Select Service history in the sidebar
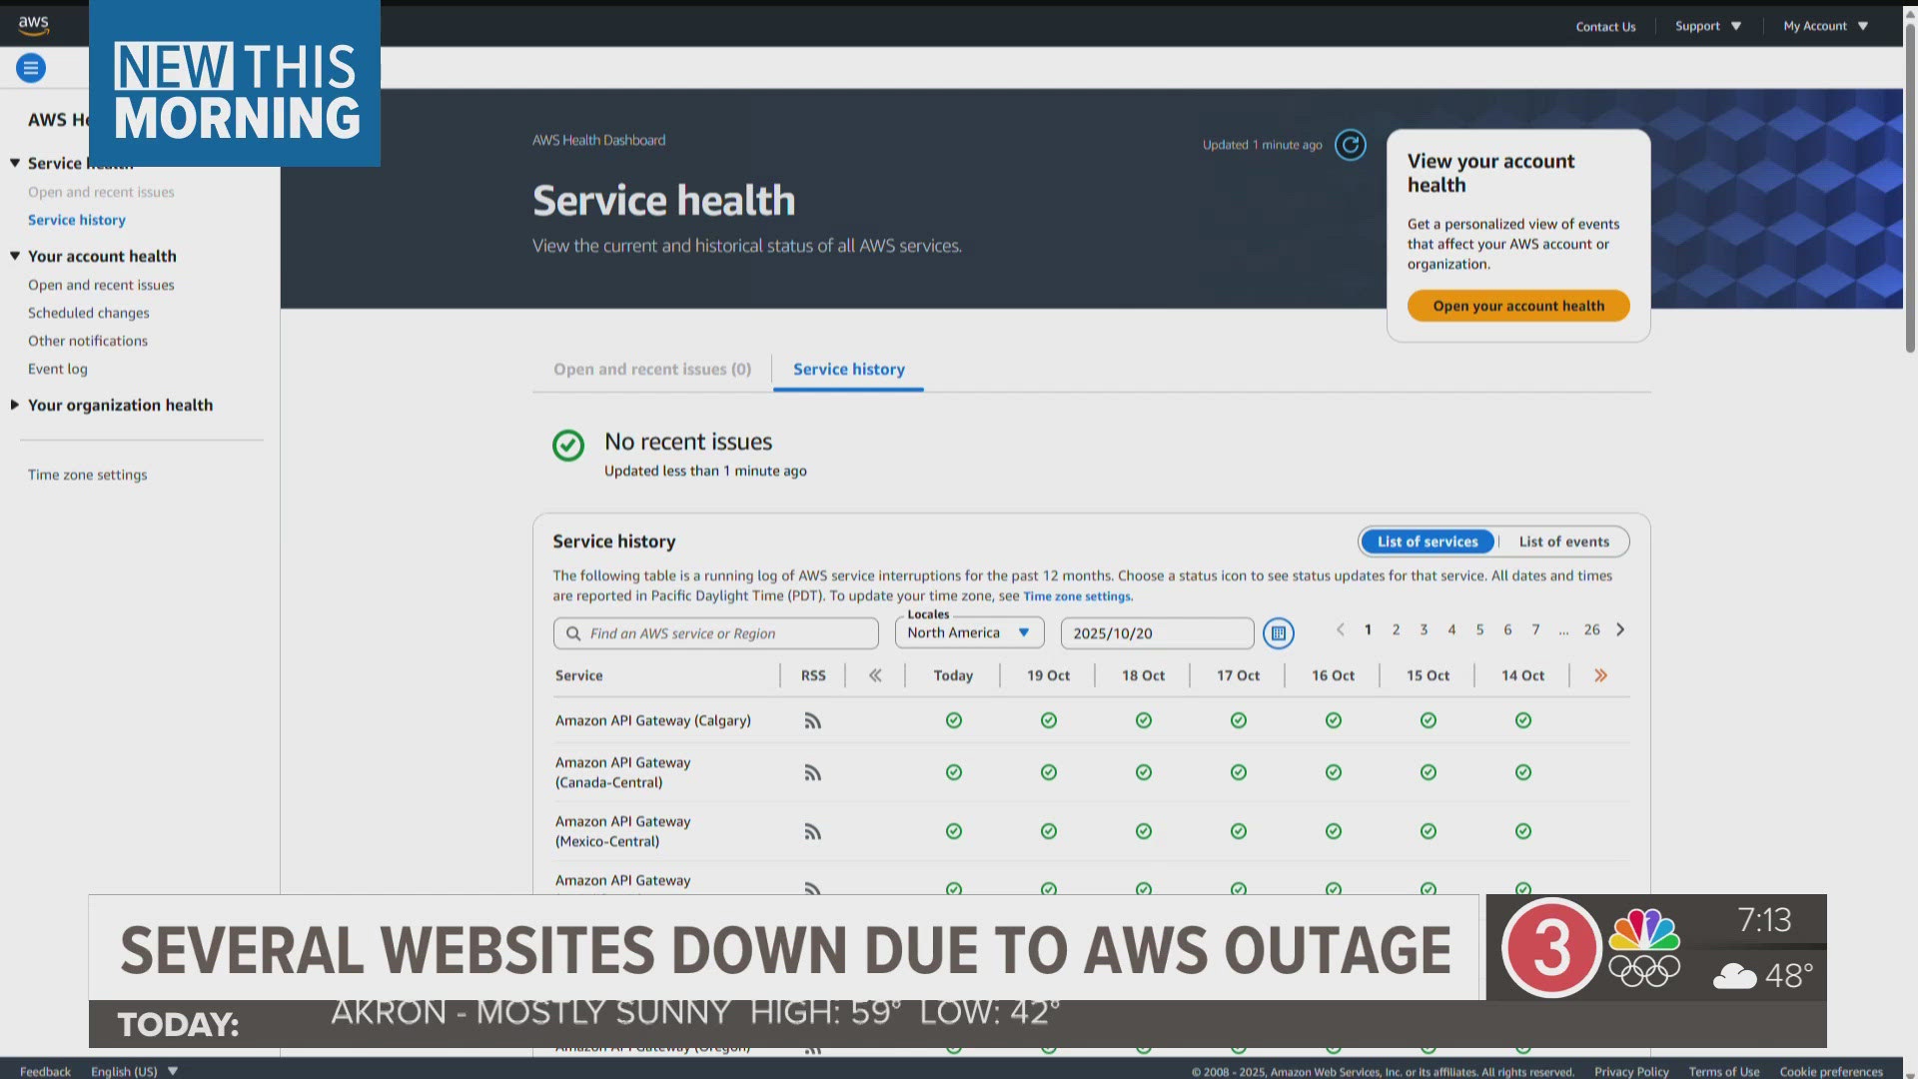Viewport: 1918px width, 1079px height. pos(77,220)
